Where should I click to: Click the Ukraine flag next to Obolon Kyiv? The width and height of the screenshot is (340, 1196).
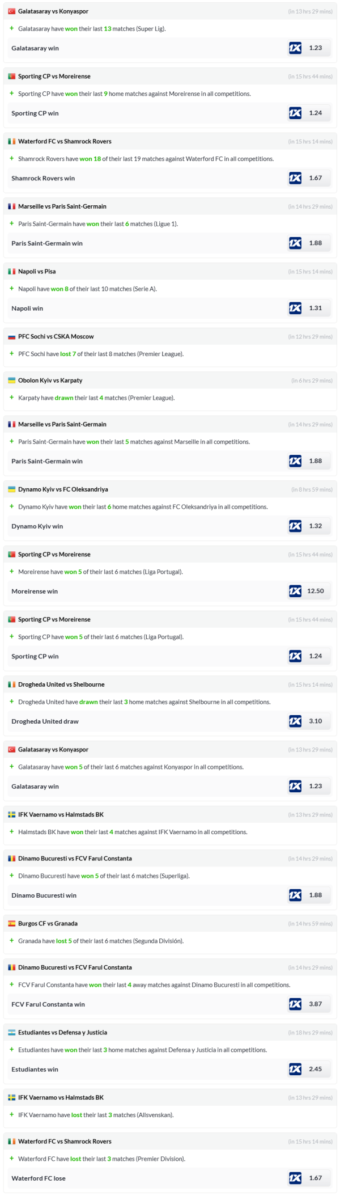(11, 381)
